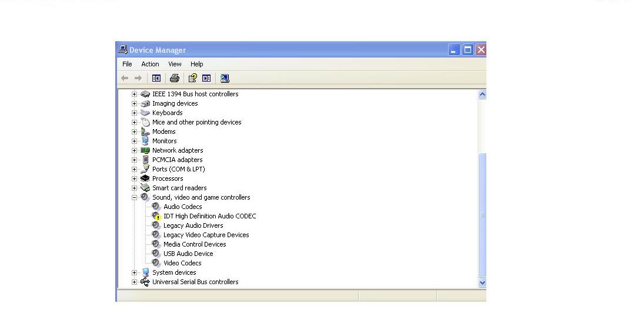The height and width of the screenshot is (327, 631).
Task: Expand the Smart card readers node
Action: (135, 188)
